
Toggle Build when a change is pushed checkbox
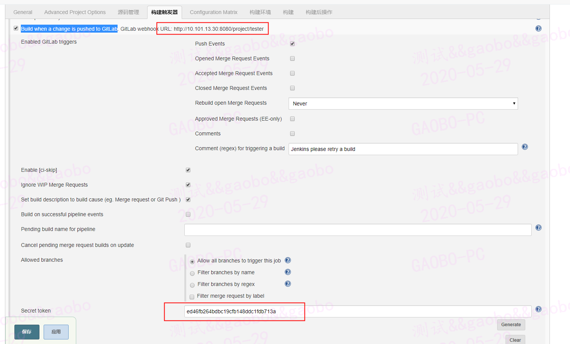[x=16, y=28]
